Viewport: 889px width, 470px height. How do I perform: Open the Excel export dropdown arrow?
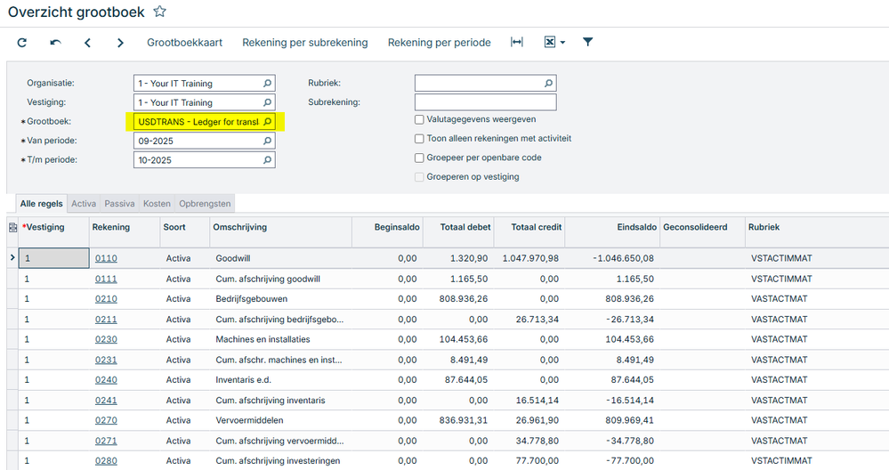click(562, 43)
